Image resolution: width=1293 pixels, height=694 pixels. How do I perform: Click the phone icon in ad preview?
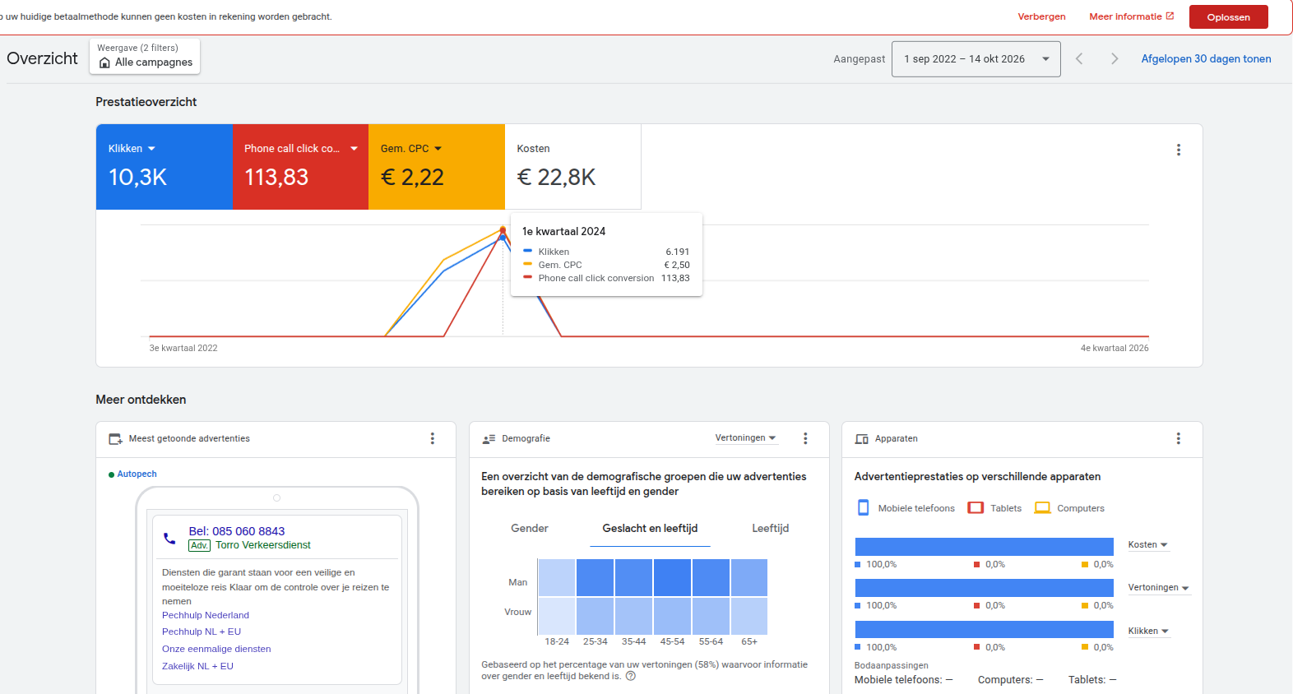click(x=169, y=539)
